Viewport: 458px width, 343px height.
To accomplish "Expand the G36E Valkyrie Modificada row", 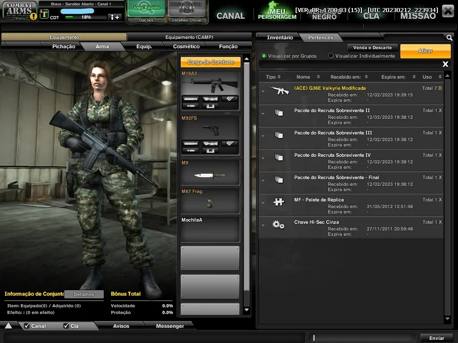I will tap(263, 92).
